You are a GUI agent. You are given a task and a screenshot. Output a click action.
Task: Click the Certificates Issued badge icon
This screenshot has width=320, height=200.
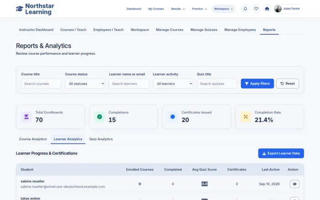click(x=173, y=117)
